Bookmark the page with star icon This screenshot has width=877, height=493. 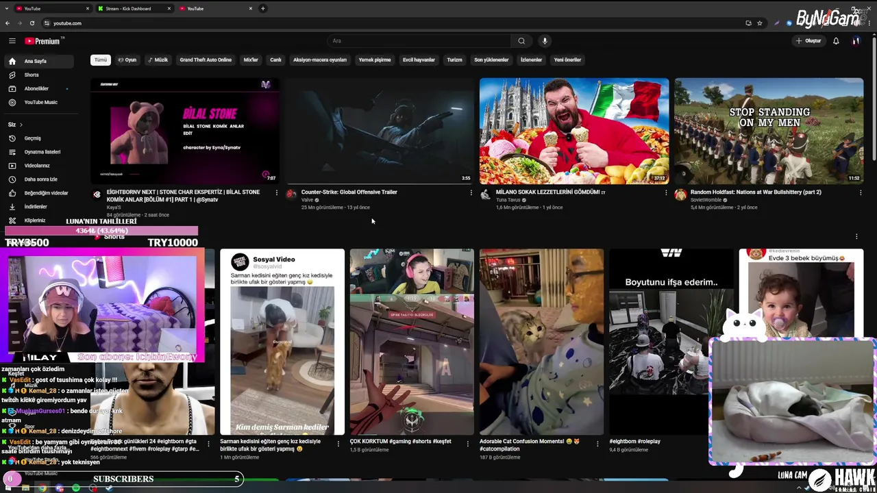[760, 23]
